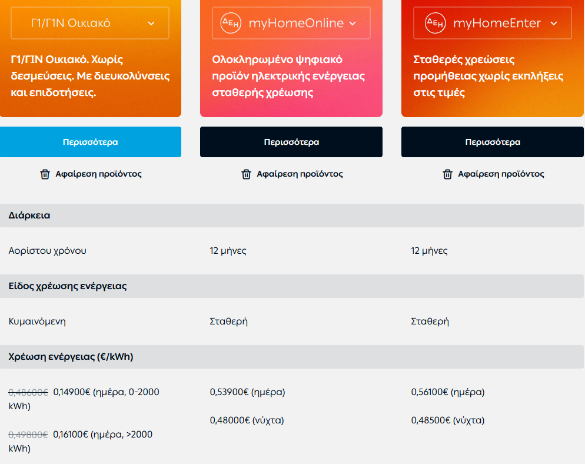The image size is (585, 464).
Task: Click Αφαίρεση προϊόντος text for Γ1/Γ1Ν Οικιακό
Action: point(98,174)
